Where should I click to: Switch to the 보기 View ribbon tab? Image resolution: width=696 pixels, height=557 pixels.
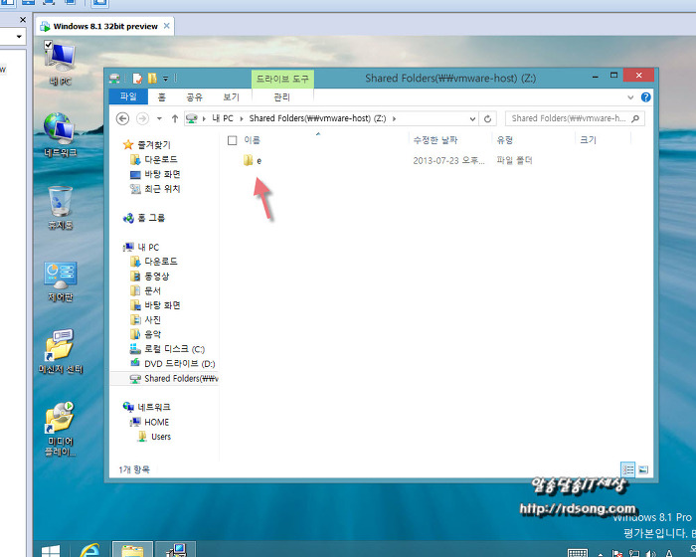231,97
